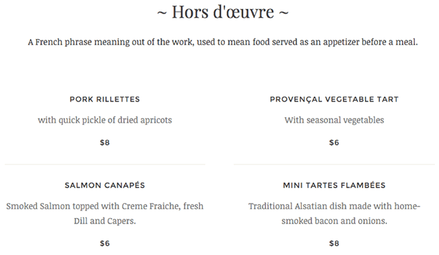Click the Smoked Salmon Creme Fraiche description

tap(105, 214)
